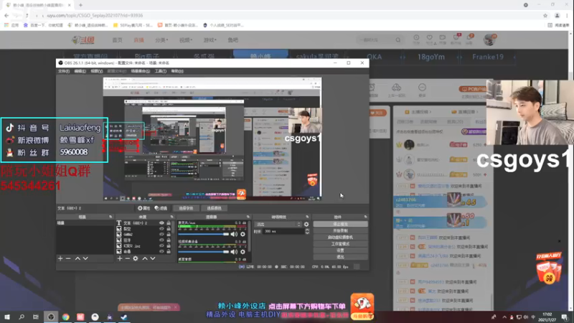
Task: Open settings gear of first mixer channel
Action: 243,234
